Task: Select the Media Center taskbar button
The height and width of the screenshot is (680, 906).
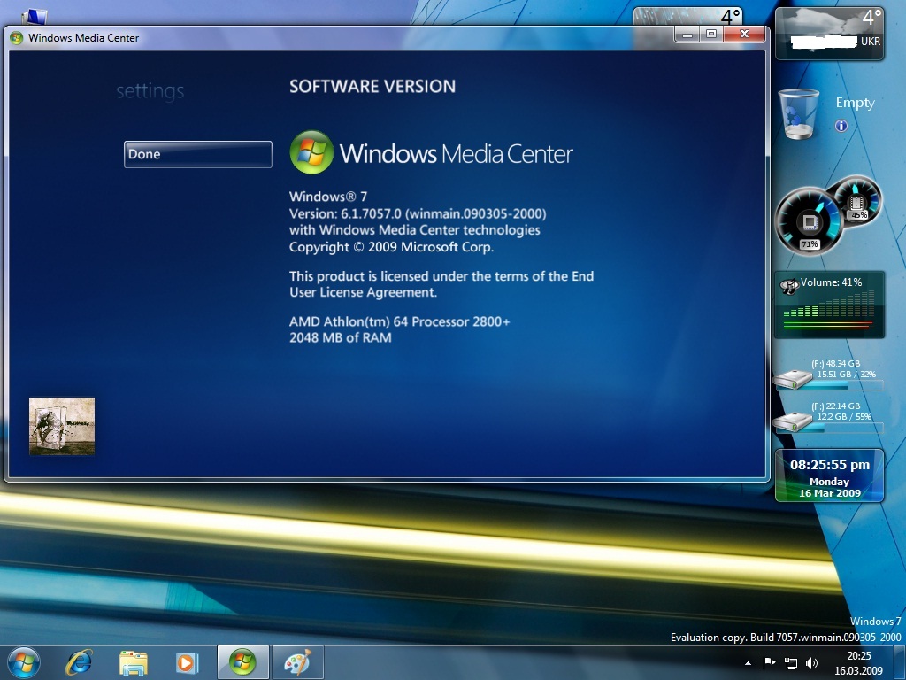Action: [x=242, y=662]
